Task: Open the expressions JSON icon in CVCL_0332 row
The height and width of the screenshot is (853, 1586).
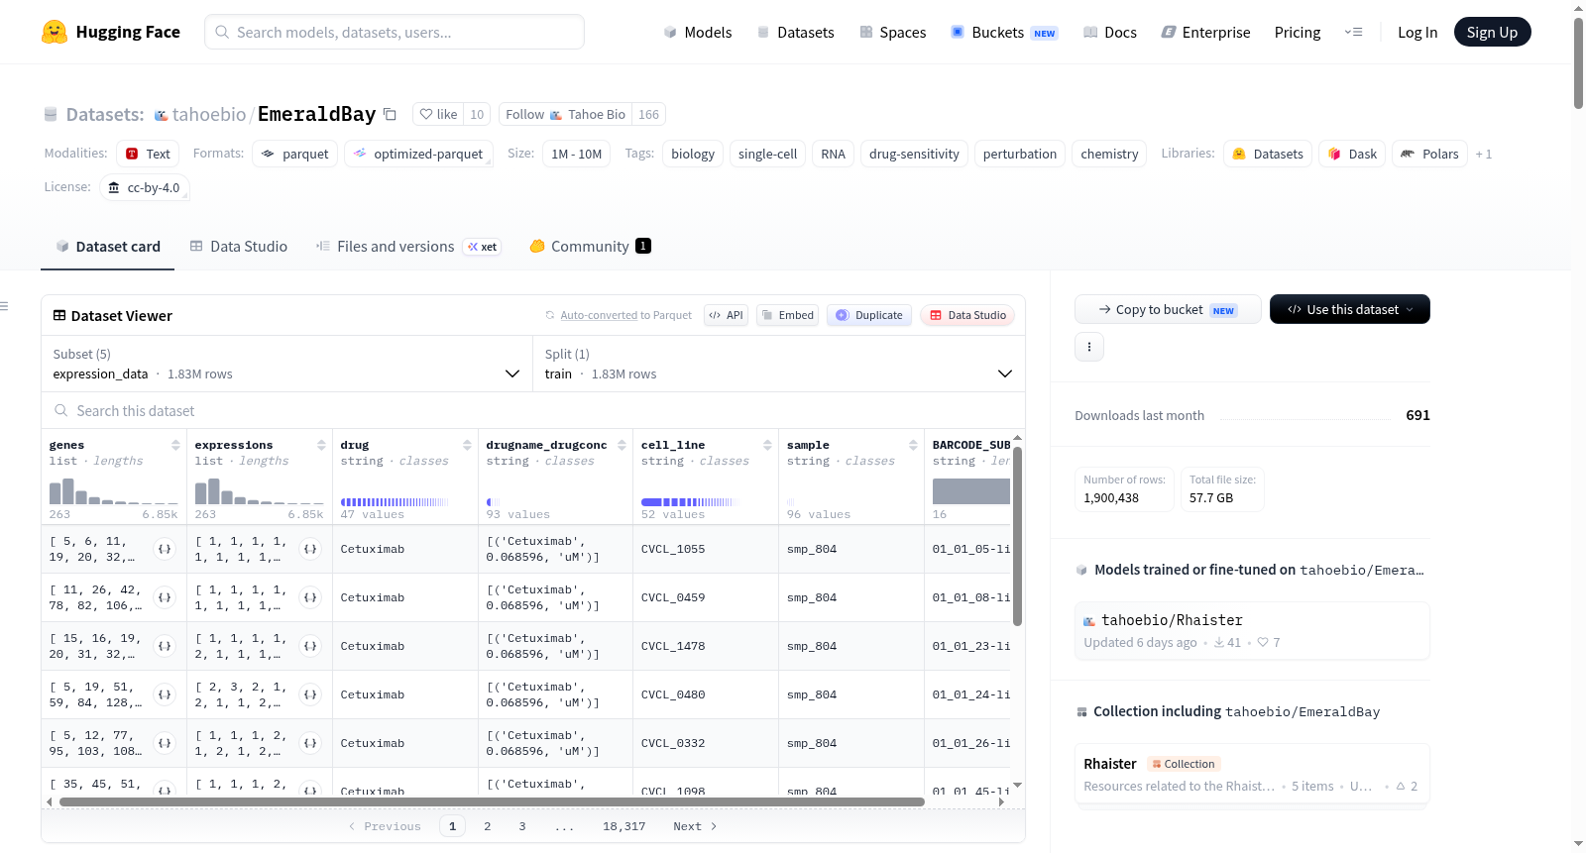Action: (310, 743)
